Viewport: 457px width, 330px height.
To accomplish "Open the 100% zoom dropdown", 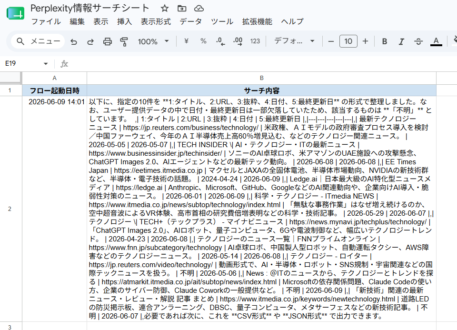I will (153, 42).
